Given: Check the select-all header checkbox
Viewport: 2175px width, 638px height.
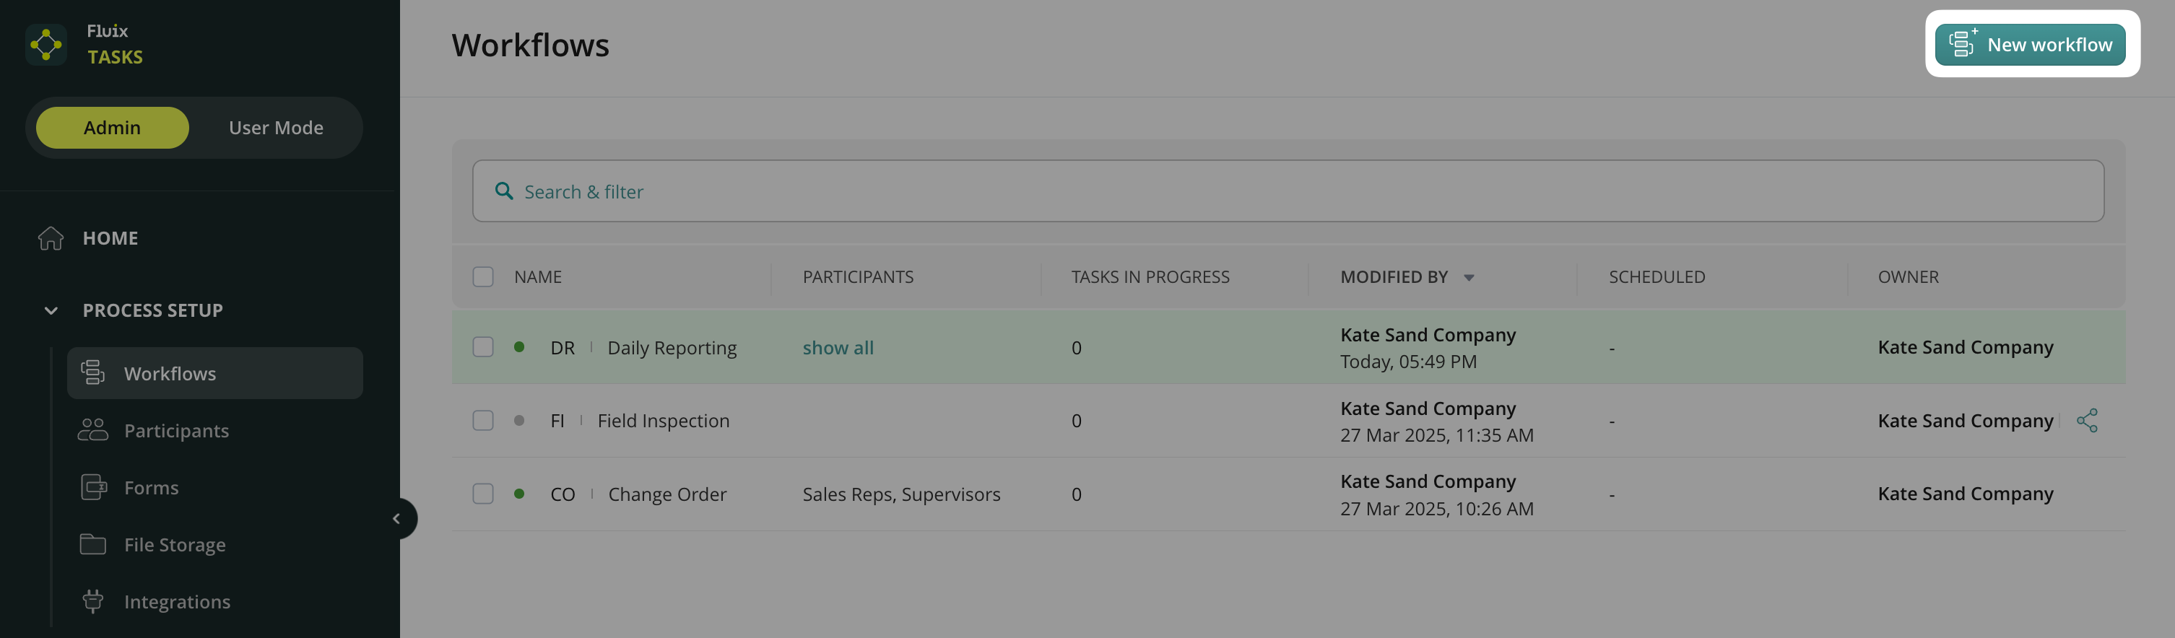Looking at the screenshot, I should click(483, 277).
